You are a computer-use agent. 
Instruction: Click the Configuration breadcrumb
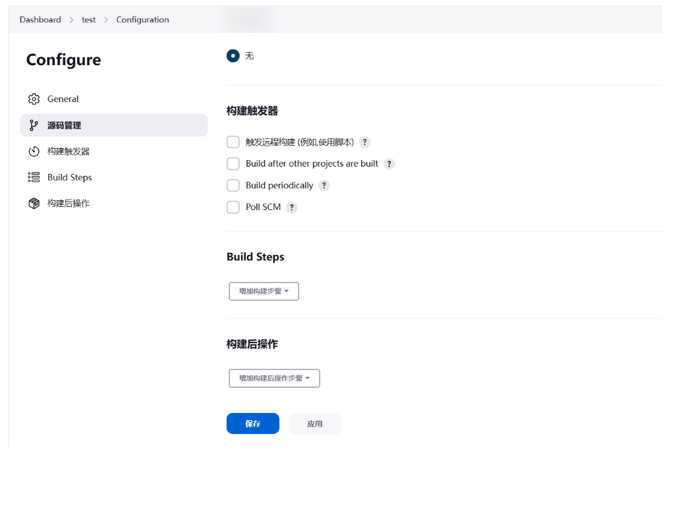142,20
